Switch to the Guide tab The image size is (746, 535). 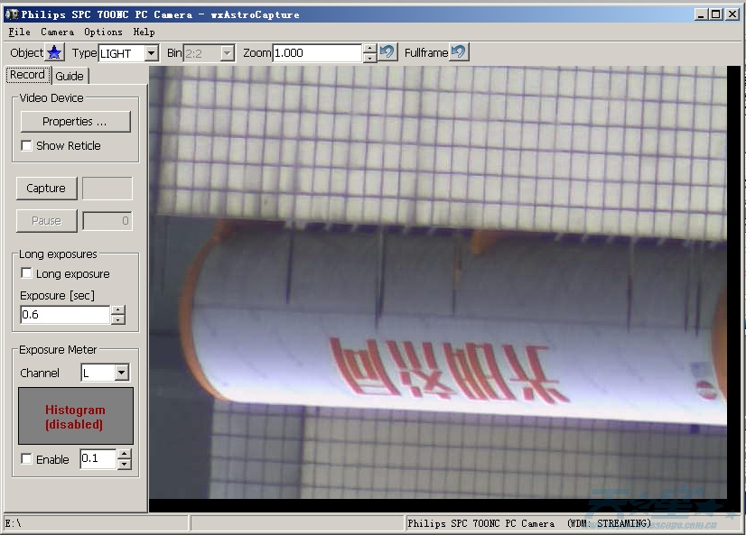point(70,76)
